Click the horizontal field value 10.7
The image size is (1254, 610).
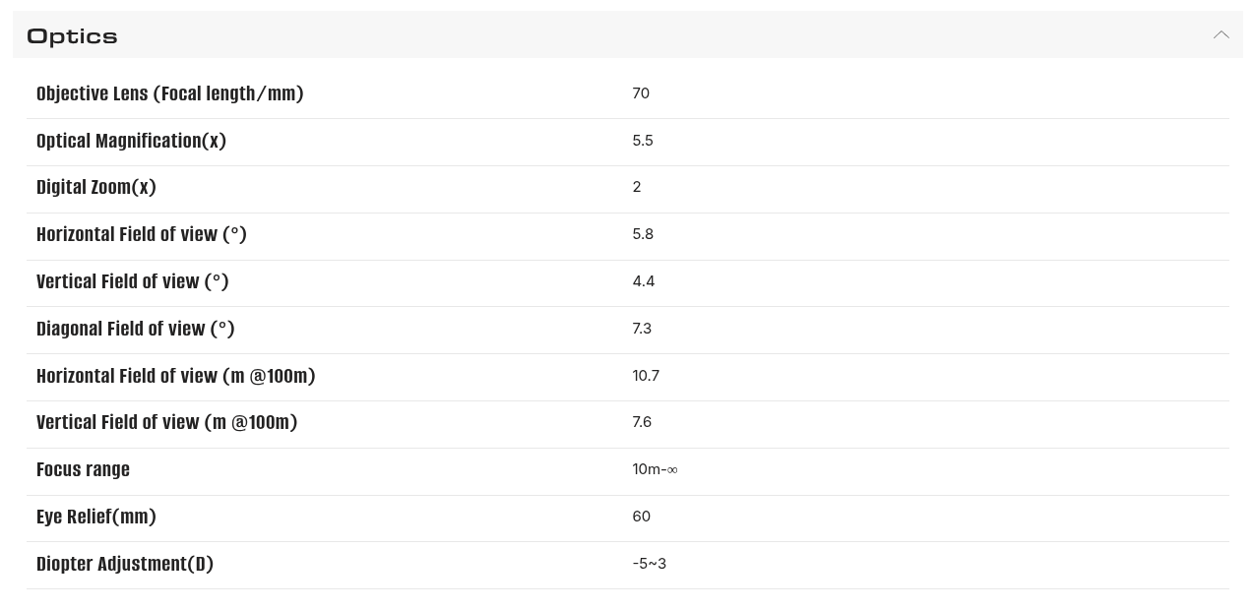point(646,376)
